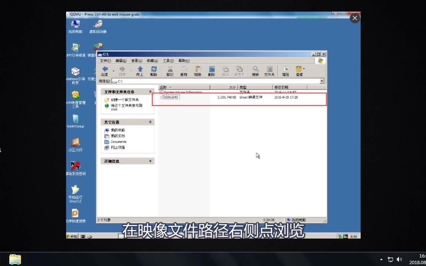
Task: Toggle the 文件夹 folders pane
Action: point(269,70)
